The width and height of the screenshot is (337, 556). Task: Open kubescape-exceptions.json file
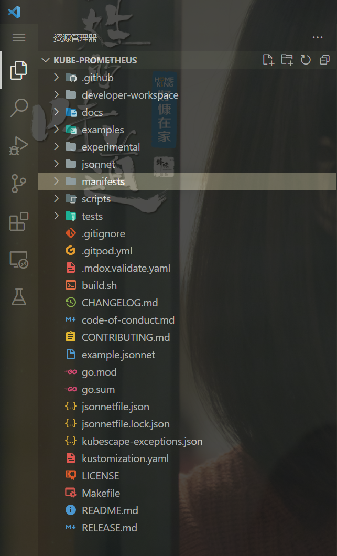coord(142,442)
